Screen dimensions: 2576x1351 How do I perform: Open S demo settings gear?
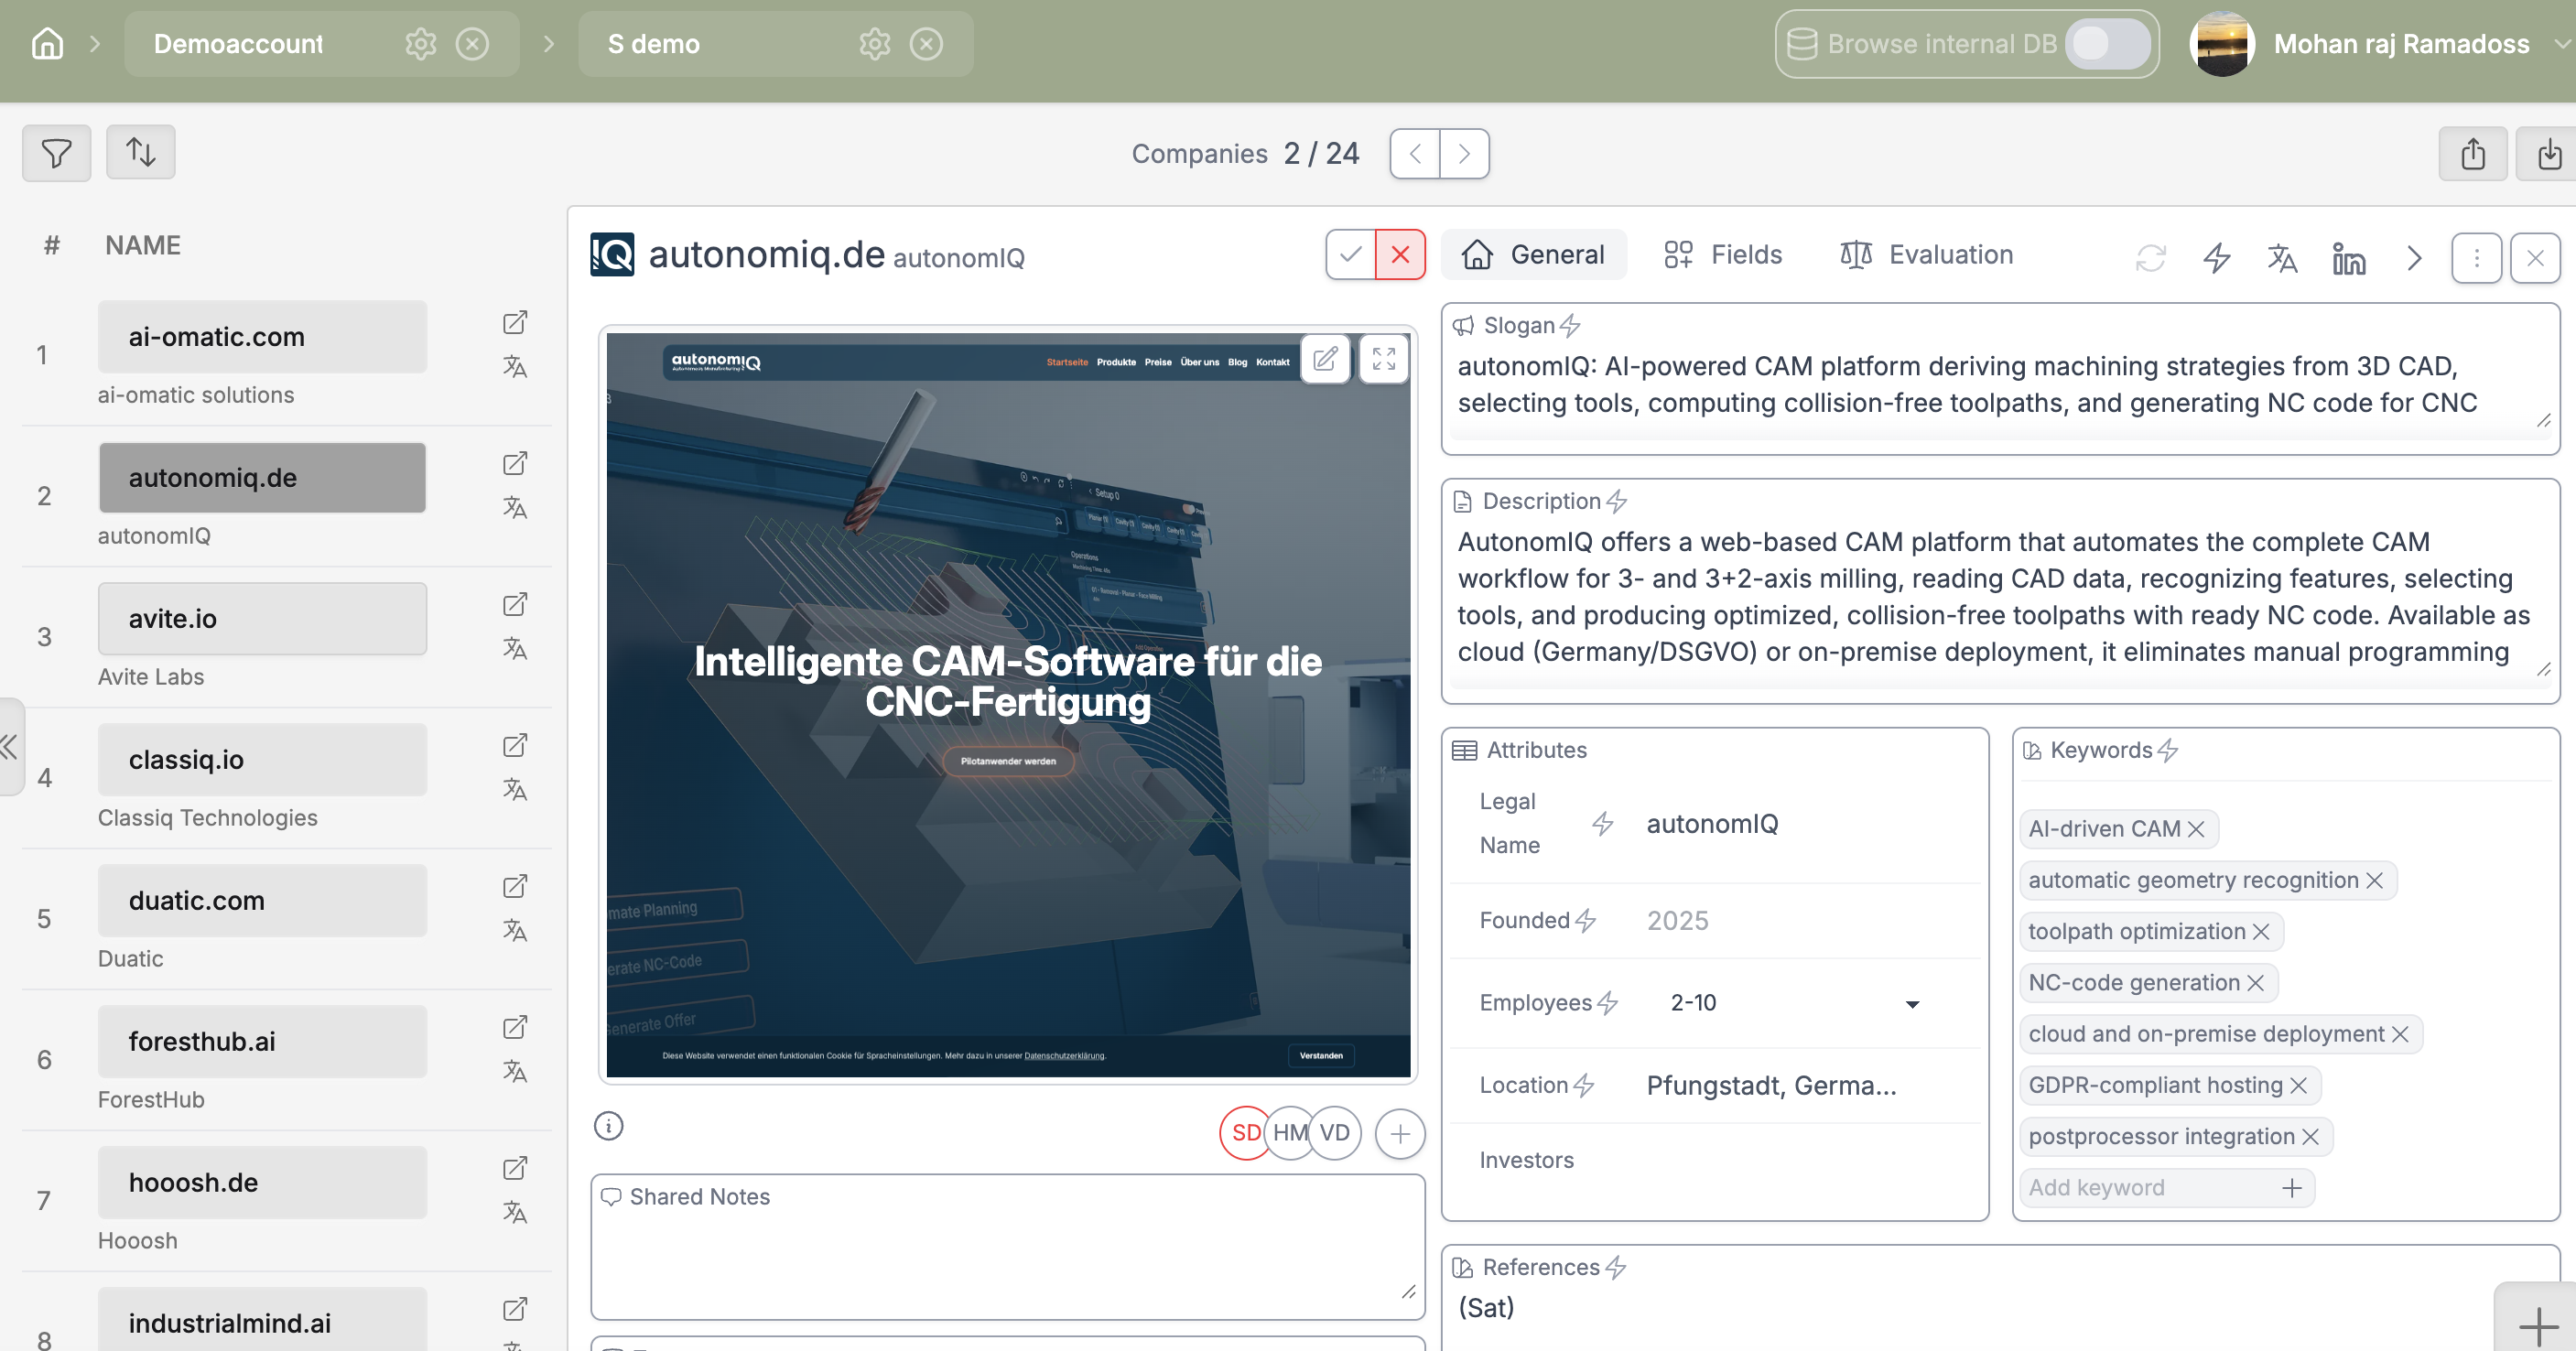pos(875,44)
